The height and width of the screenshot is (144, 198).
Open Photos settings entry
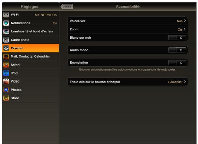pyautogui.click(x=31, y=90)
